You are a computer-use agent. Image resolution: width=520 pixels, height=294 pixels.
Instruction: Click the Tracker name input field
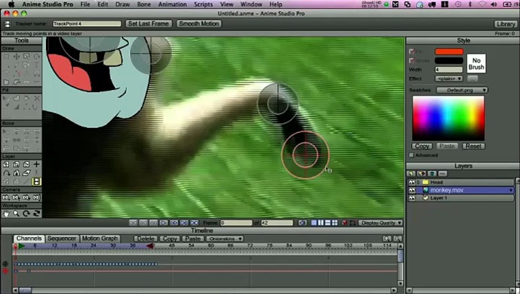(87, 24)
